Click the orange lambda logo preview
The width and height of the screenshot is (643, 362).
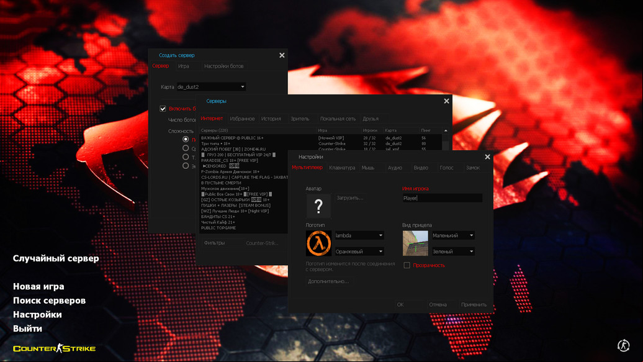coord(318,243)
